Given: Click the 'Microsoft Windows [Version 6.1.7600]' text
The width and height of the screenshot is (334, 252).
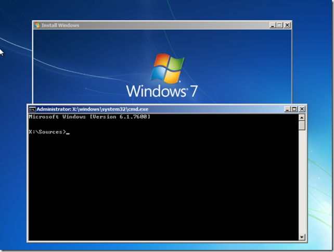Looking at the screenshot, I should (89, 117).
